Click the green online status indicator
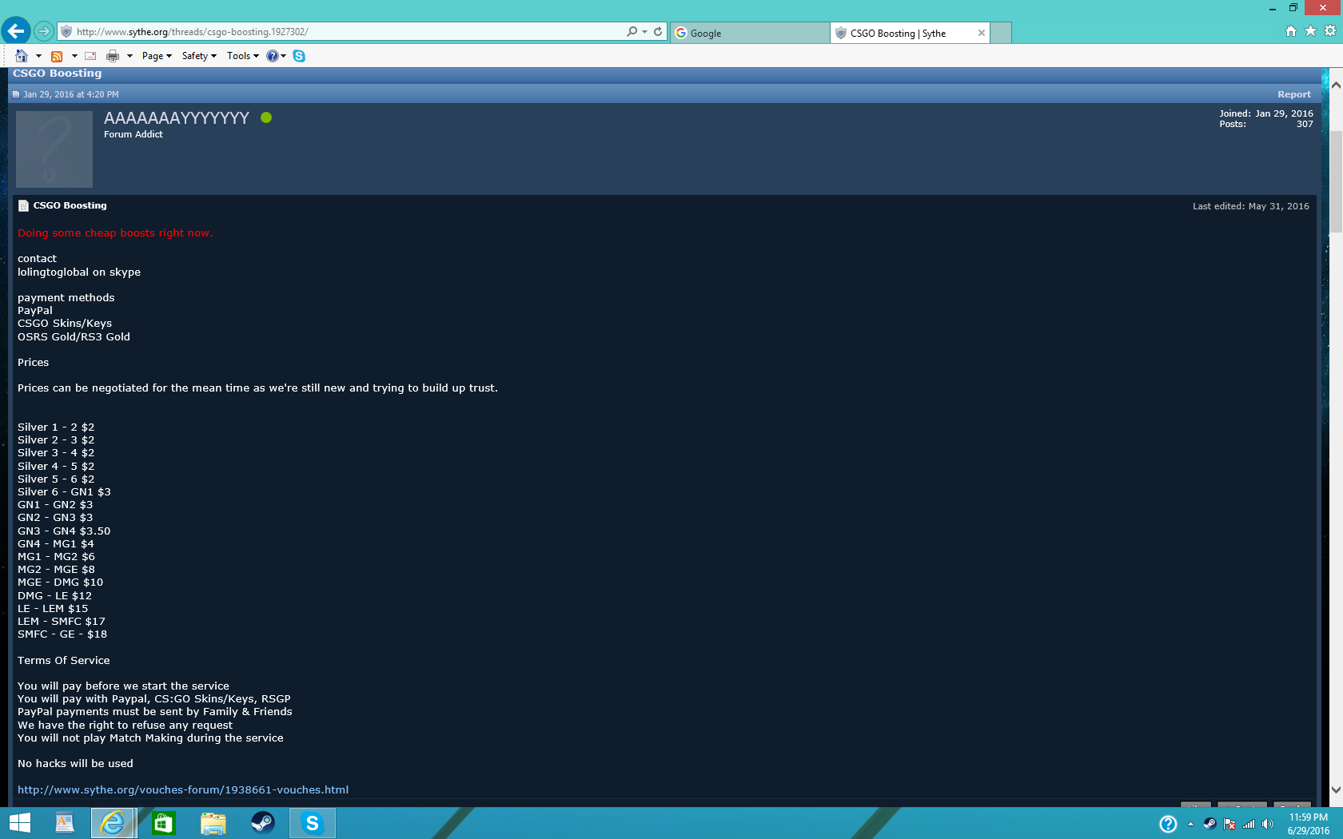 tap(266, 117)
